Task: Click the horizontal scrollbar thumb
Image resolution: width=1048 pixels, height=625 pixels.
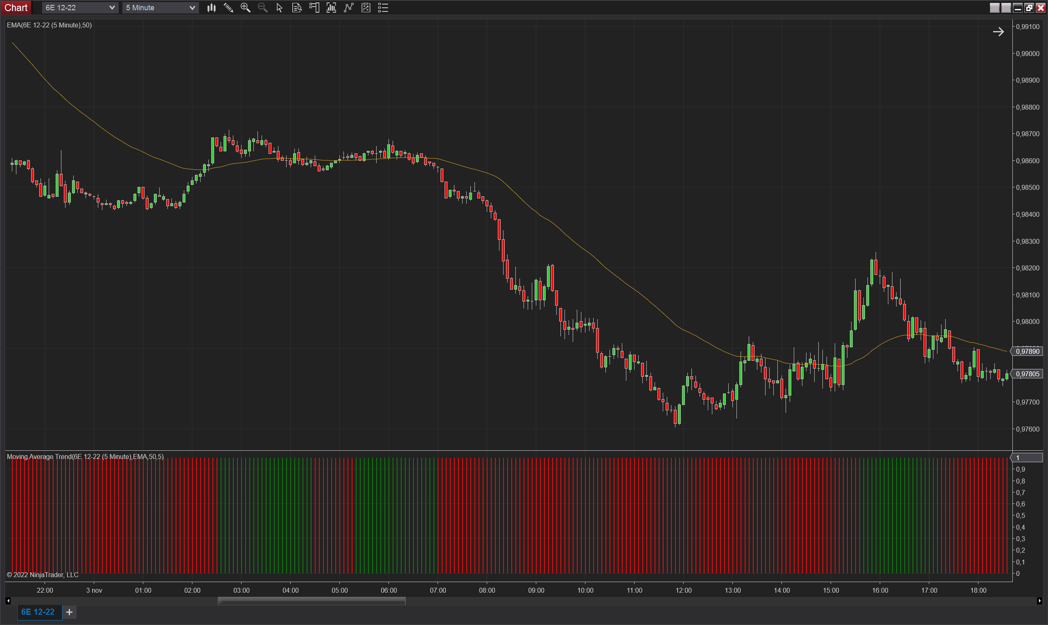Action: pos(312,601)
